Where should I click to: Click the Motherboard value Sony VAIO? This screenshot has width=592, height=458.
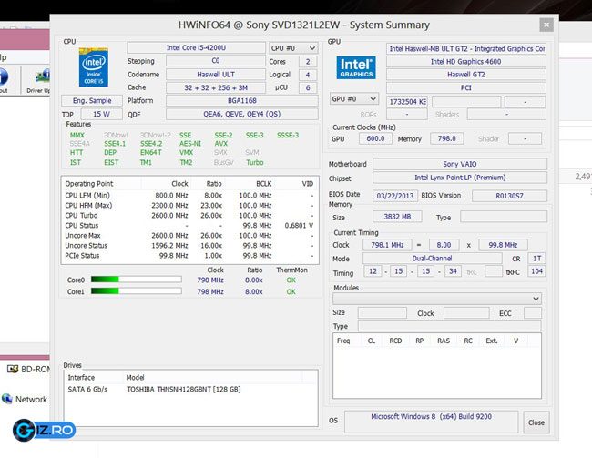click(459, 164)
